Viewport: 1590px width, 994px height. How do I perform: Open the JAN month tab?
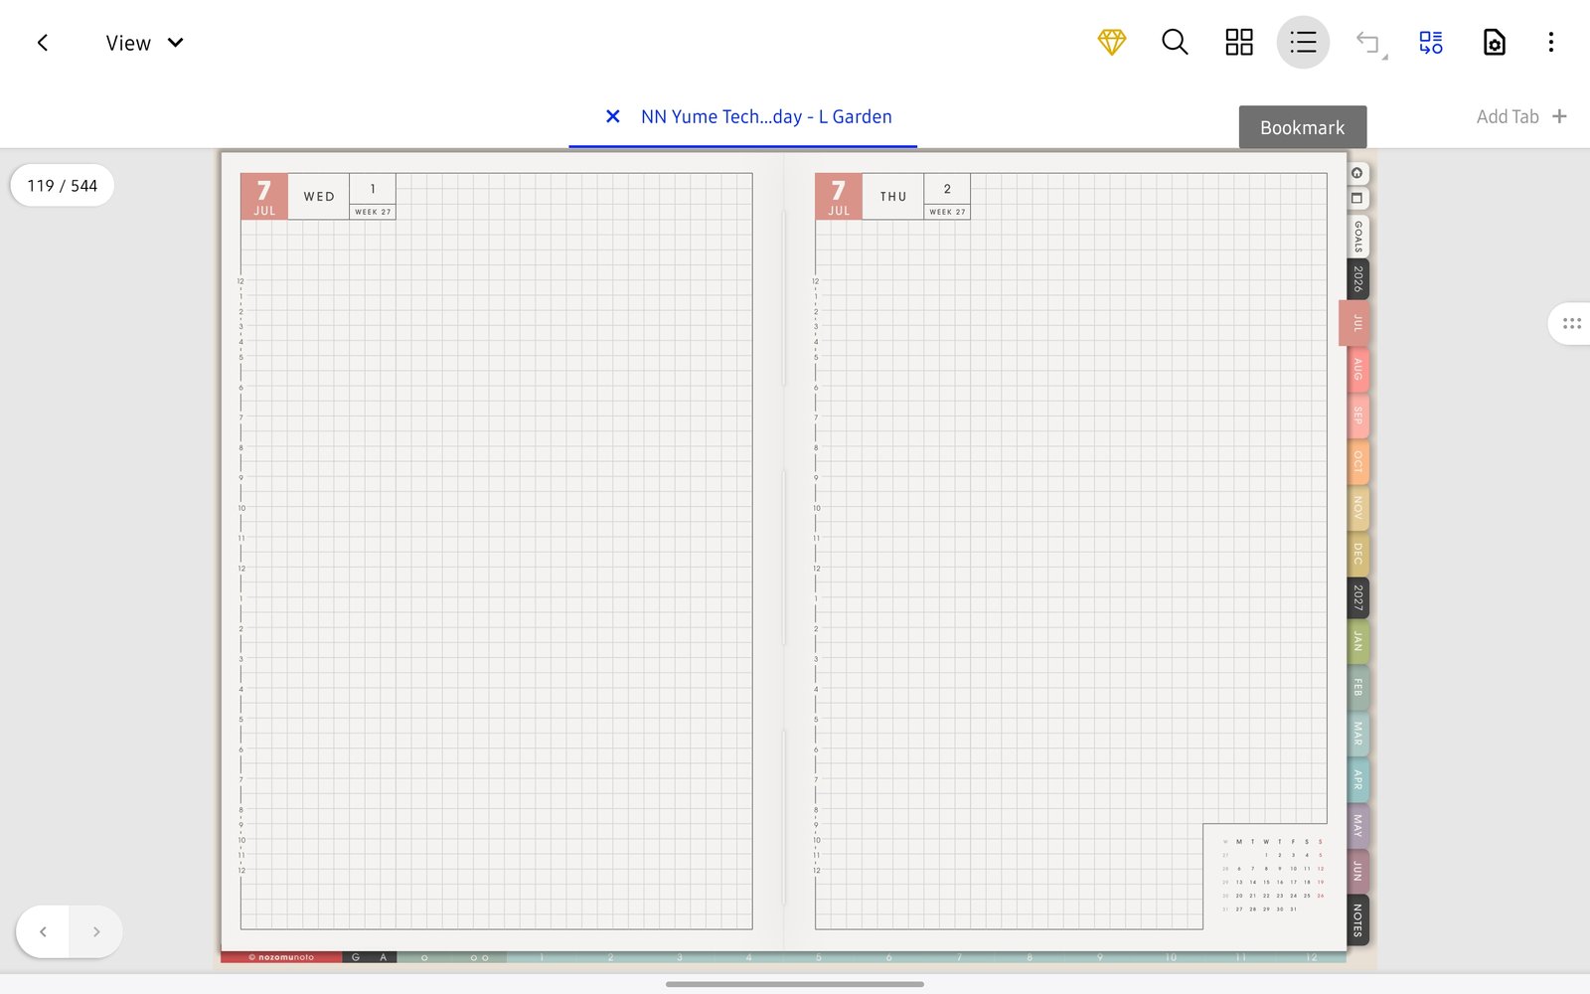pos(1358,642)
